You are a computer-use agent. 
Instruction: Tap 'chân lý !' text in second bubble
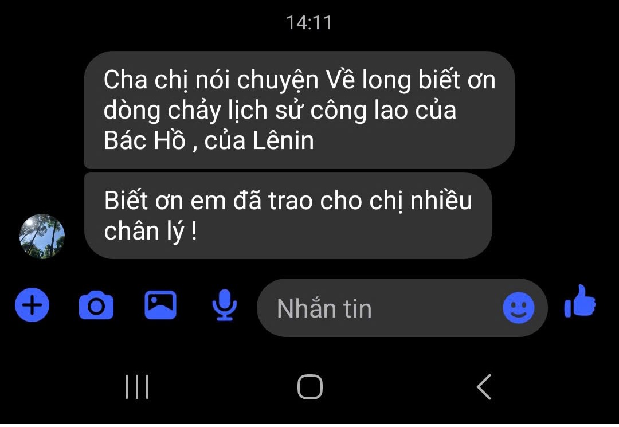click(x=150, y=232)
